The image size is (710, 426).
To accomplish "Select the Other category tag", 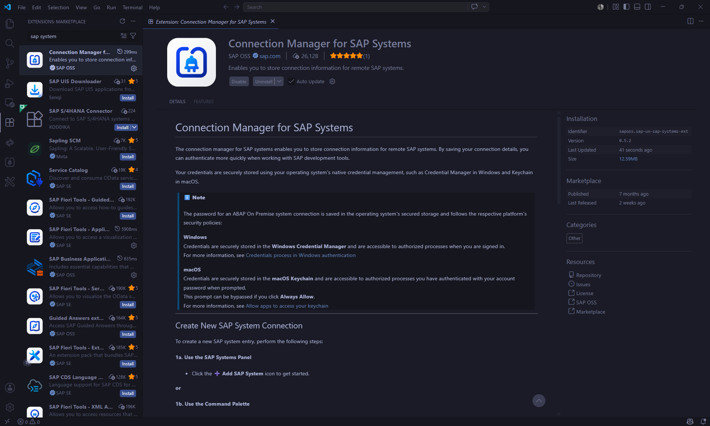I will [574, 238].
